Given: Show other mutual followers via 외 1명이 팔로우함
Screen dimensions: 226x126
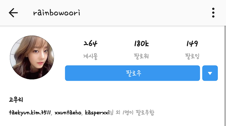Looking at the screenshot, I should (x=135, y=113).
